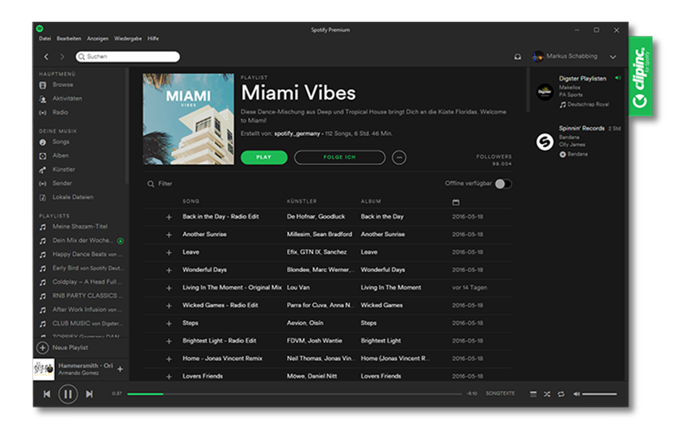Click artist link Lou Van
688x427 pixels.
(x=298, y=287)
